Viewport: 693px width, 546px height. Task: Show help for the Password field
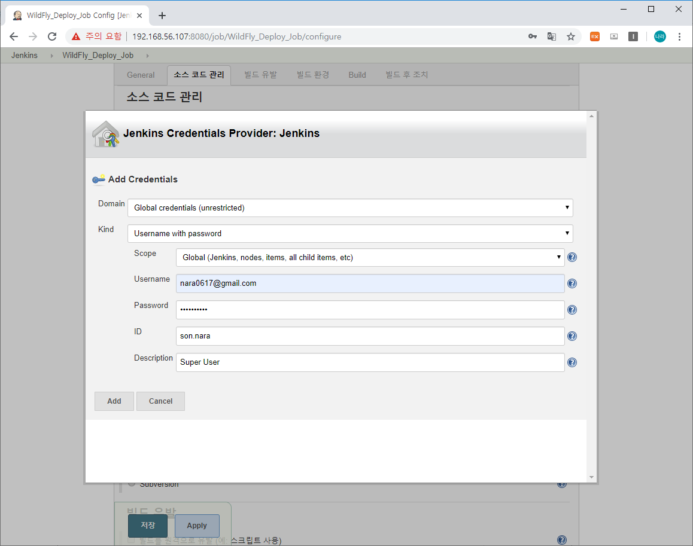point(572,310)
